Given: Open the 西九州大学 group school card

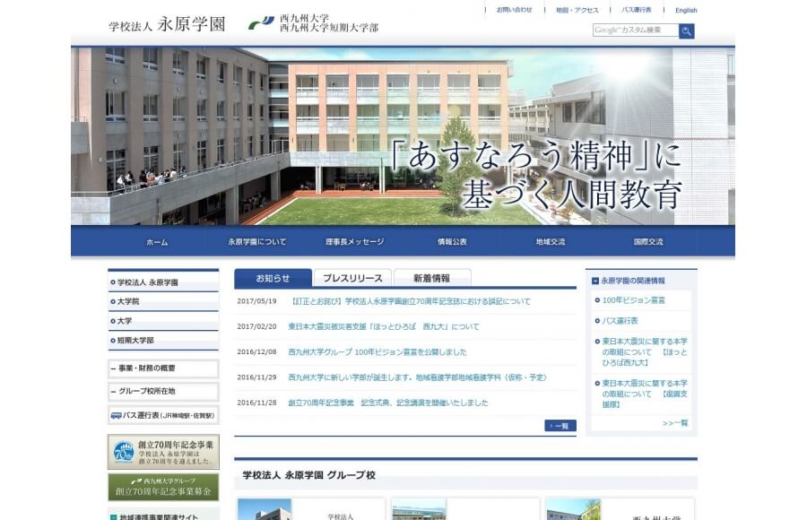Looking at the screenshot, I should (620, 509).
